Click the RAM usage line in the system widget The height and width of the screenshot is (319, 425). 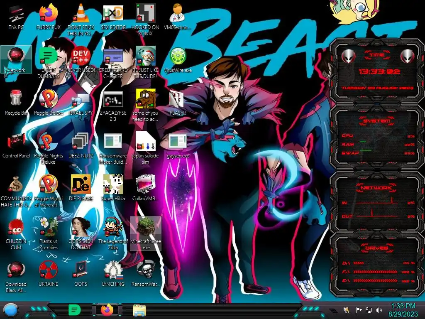(379, 145)
